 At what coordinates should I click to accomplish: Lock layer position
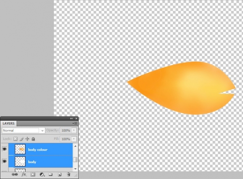coord(27,139)
